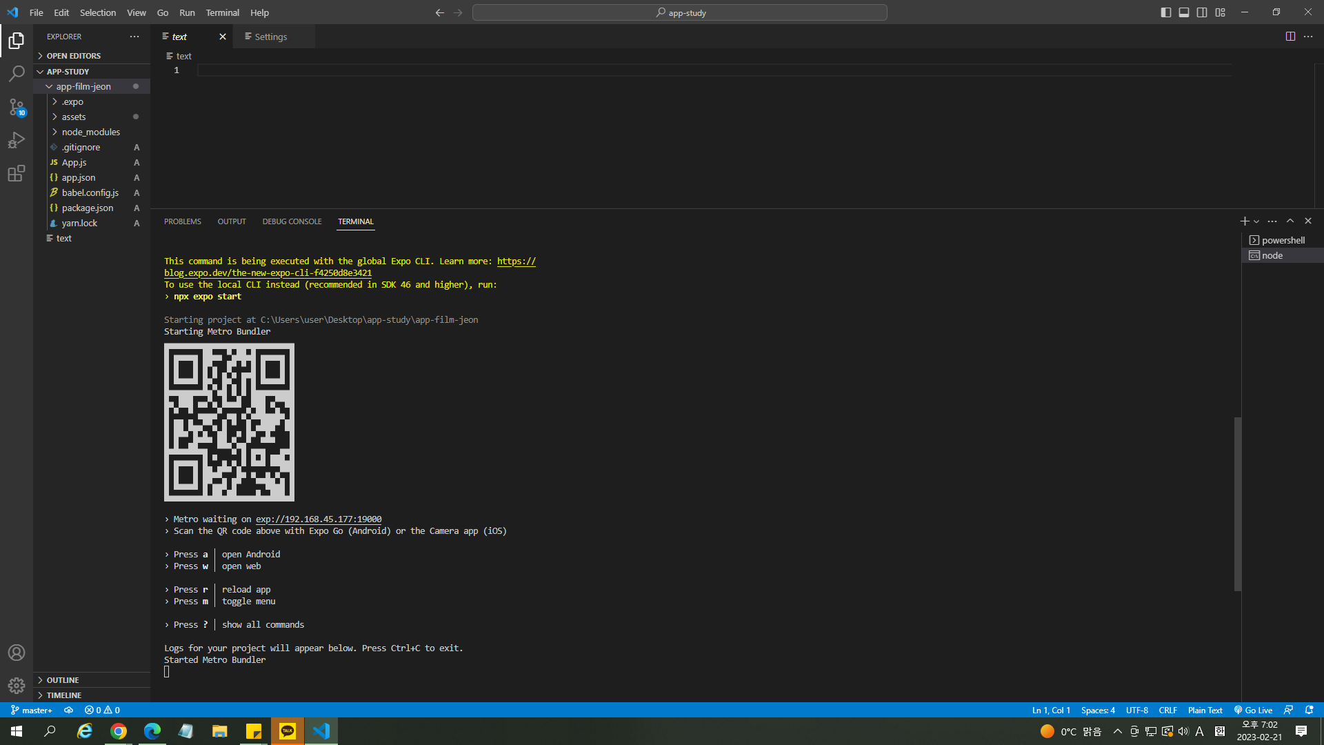Focus the app-study command center search box
This screenshot has width=1324, height=745.
coord(680,12)
